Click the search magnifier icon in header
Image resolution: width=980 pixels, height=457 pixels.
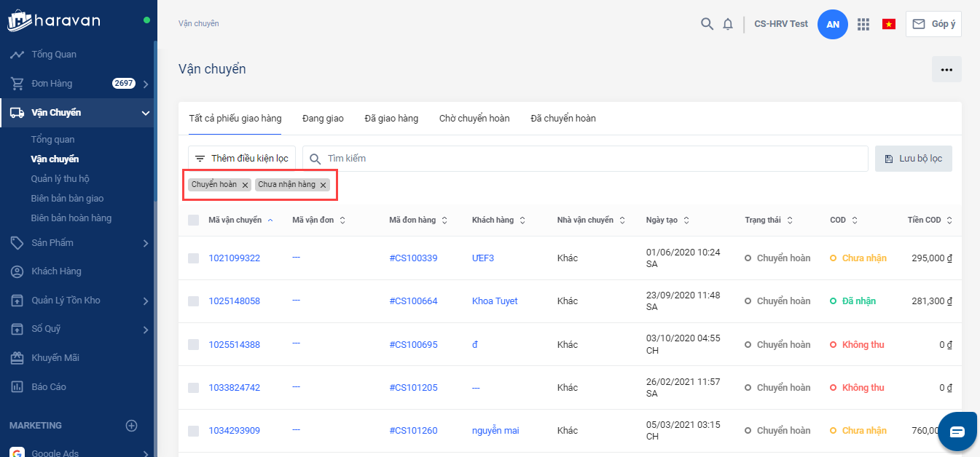coord(707,24)
